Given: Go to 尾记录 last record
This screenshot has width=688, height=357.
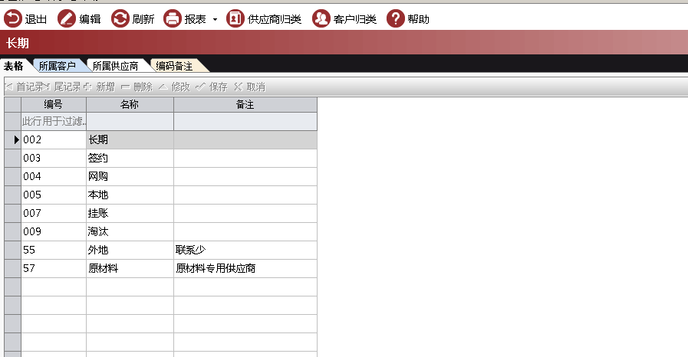Looking at the screenshot, I should pos(63,87).
